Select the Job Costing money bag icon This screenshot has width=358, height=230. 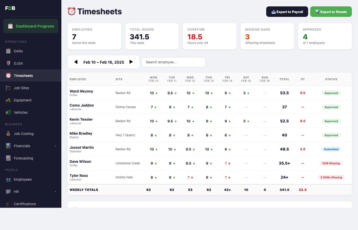[8, 134]
